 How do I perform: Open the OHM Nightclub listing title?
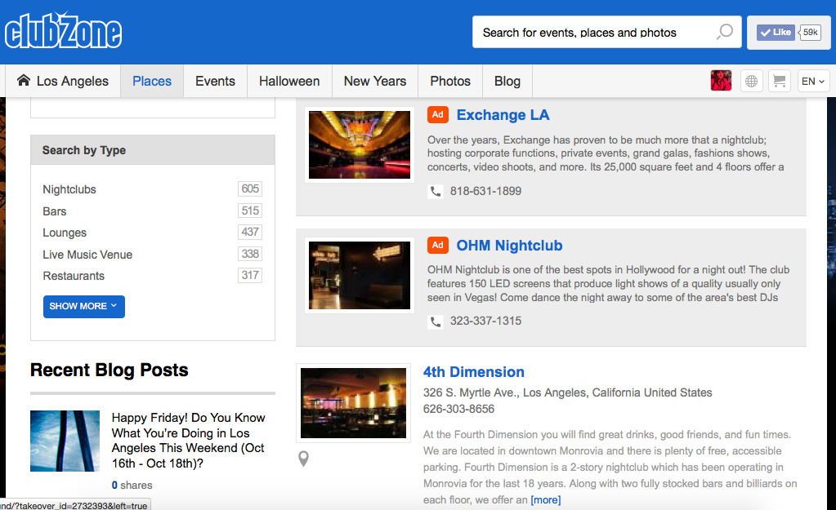pos(509,246)
